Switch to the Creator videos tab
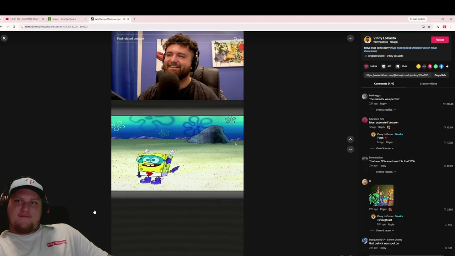 coord(428,84)
